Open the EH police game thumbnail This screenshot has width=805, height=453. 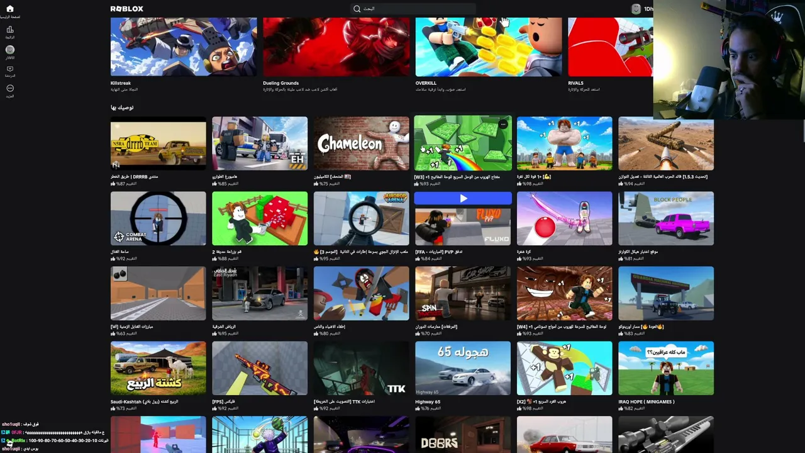point(260,143)
